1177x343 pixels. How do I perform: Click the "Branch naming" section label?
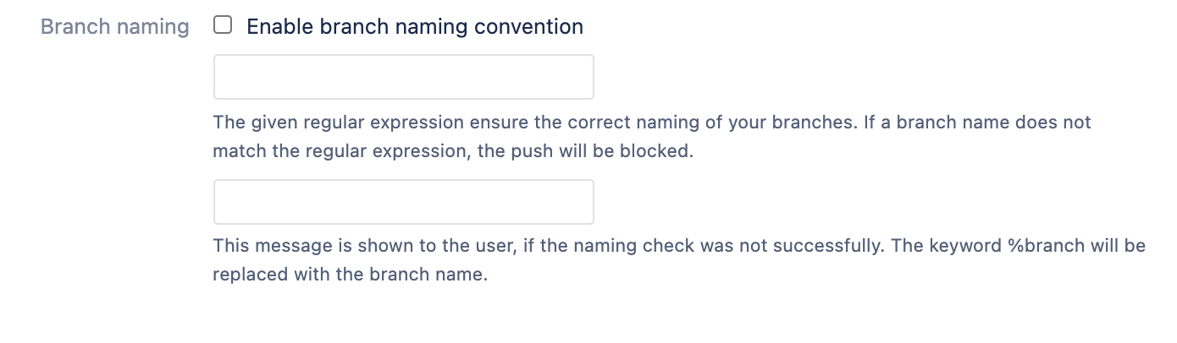(x=114, y=26)
